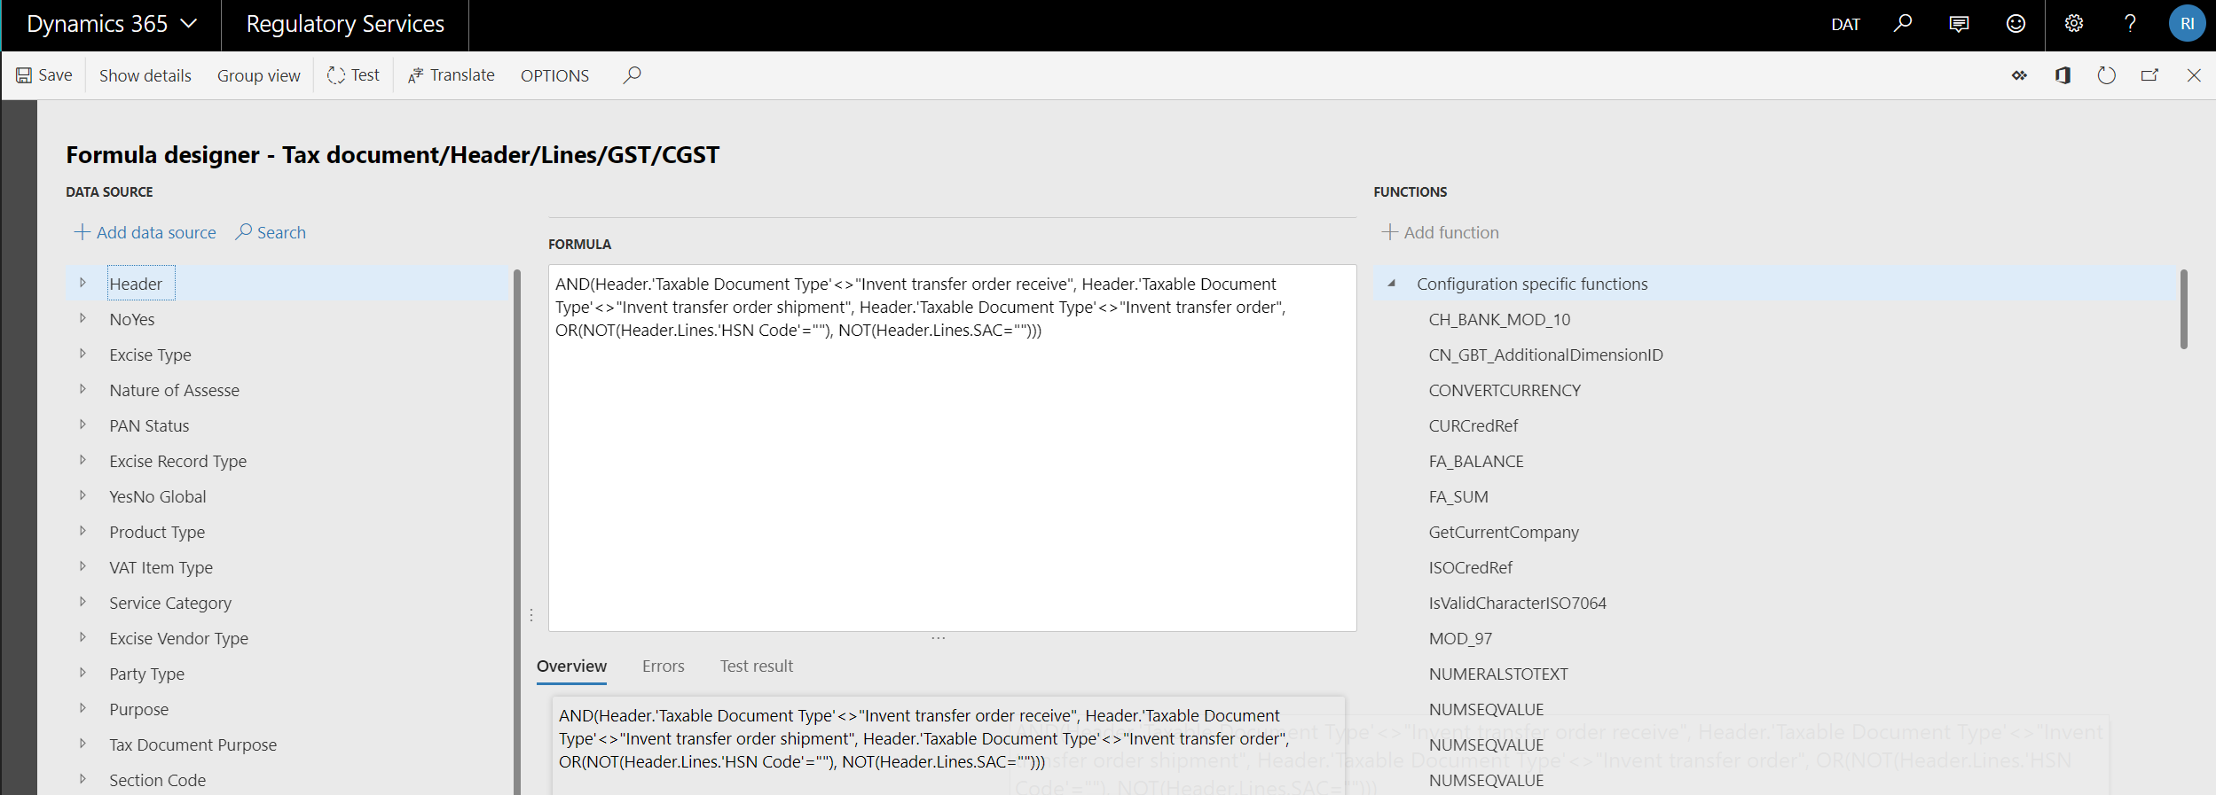Screen dimensions: 2216x795
Task: Expand the VAT Item Type node
Action: (x=83, y=566)
